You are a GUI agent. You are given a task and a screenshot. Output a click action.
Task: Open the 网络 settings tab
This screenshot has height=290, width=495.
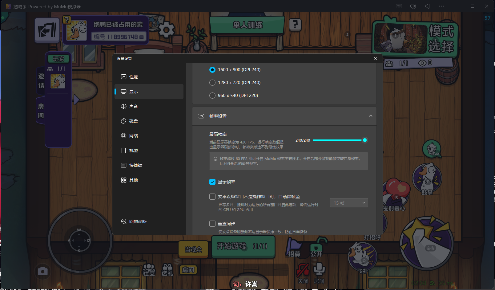pos(149,136)
